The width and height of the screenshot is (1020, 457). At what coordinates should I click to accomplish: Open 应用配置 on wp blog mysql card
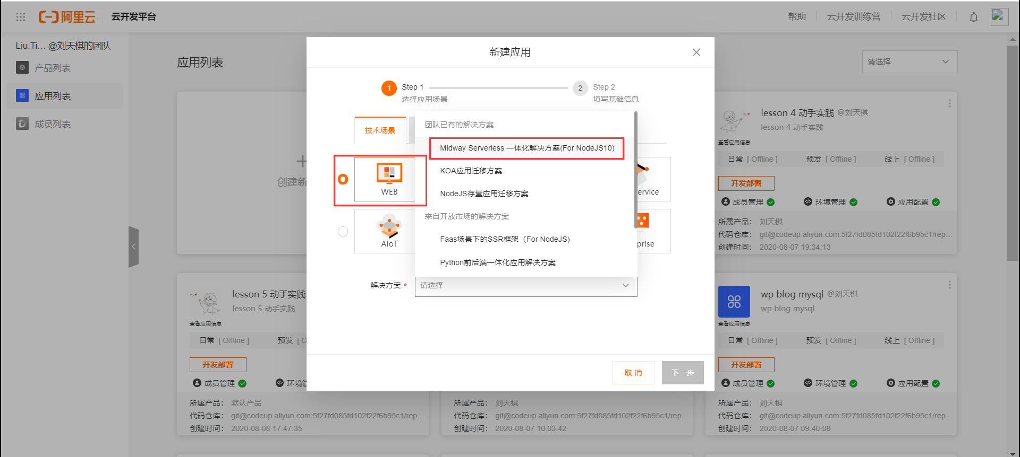(x=913, y=383)
